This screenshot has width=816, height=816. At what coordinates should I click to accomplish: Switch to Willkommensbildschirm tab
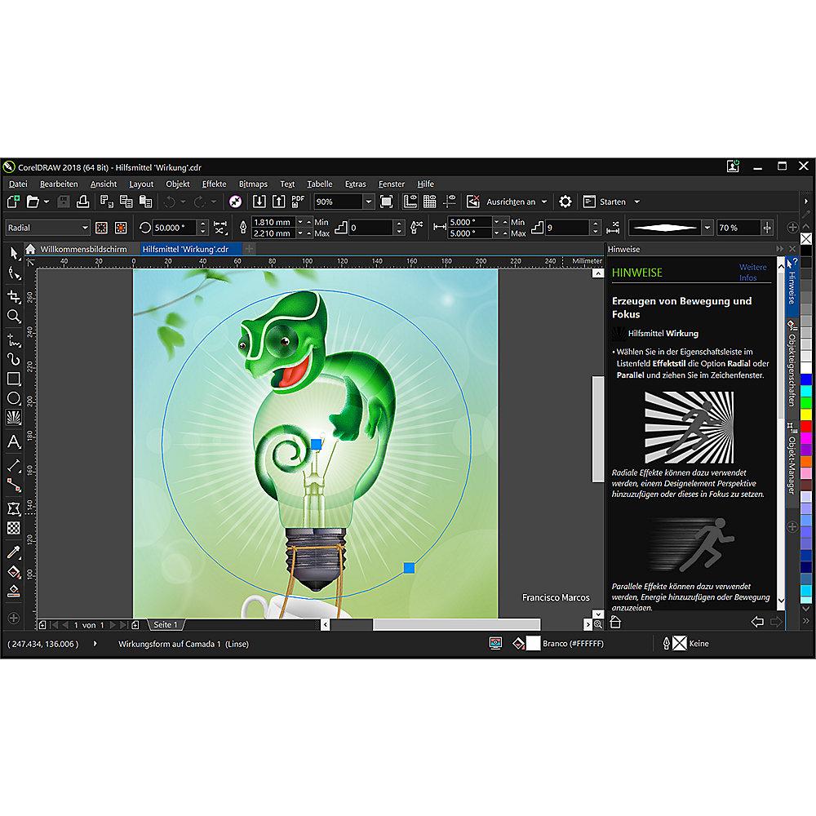[83, 249]
